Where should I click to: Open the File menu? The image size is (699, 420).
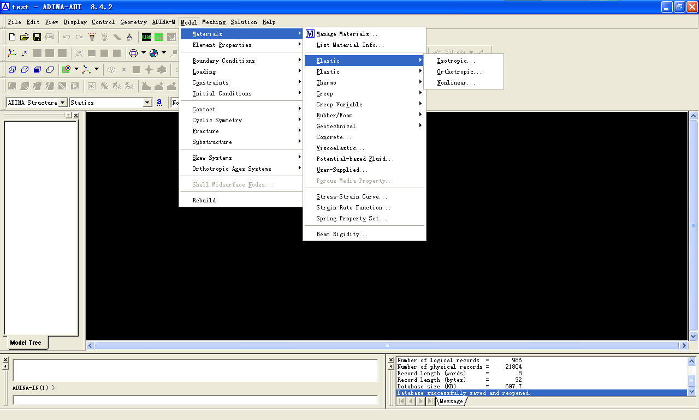click(15, 22)
